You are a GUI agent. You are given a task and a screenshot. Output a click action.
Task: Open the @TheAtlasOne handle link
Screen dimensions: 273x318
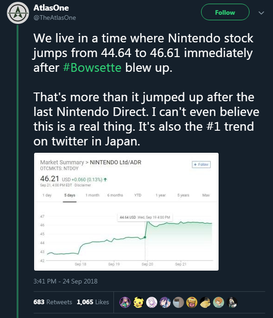pyautogui.click(x=55, y=17)
